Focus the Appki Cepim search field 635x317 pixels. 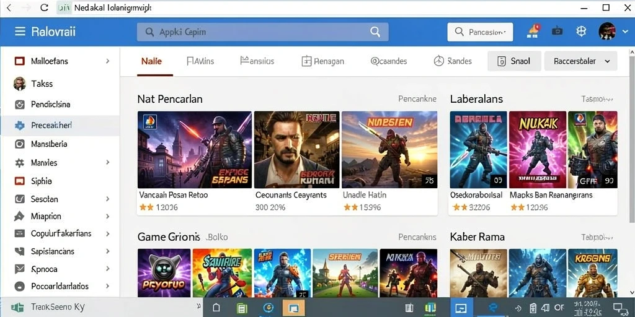[x=262, y=32]
